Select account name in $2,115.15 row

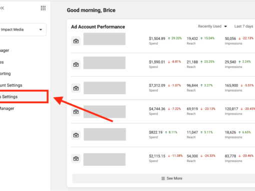pyautogui.click(x=104, y=159)
